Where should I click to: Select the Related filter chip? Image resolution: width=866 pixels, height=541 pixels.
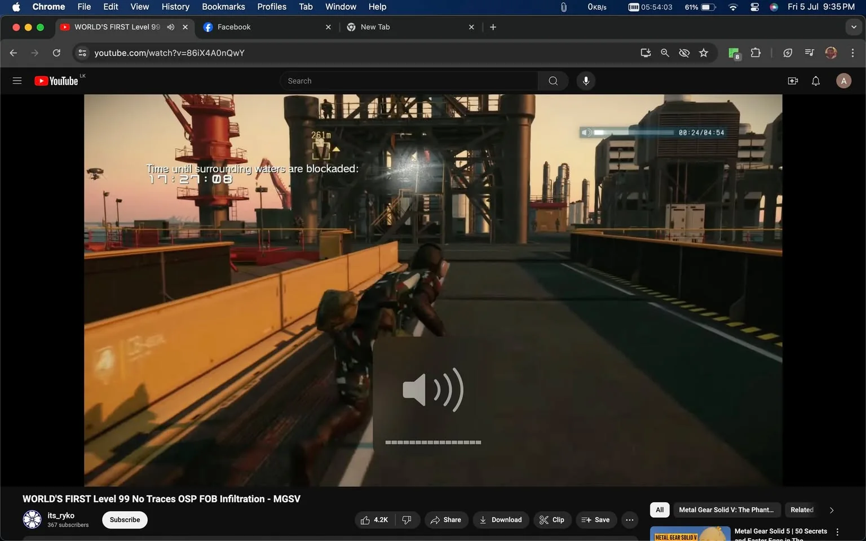(802, 509)
